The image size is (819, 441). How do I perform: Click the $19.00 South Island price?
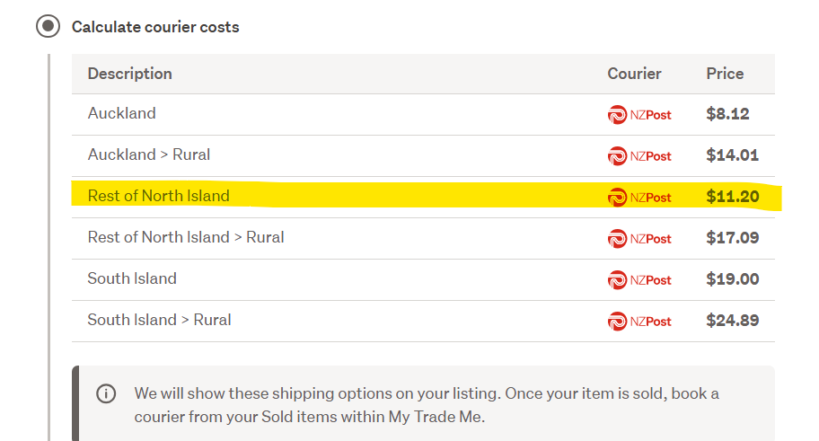[x=732, y=279]
